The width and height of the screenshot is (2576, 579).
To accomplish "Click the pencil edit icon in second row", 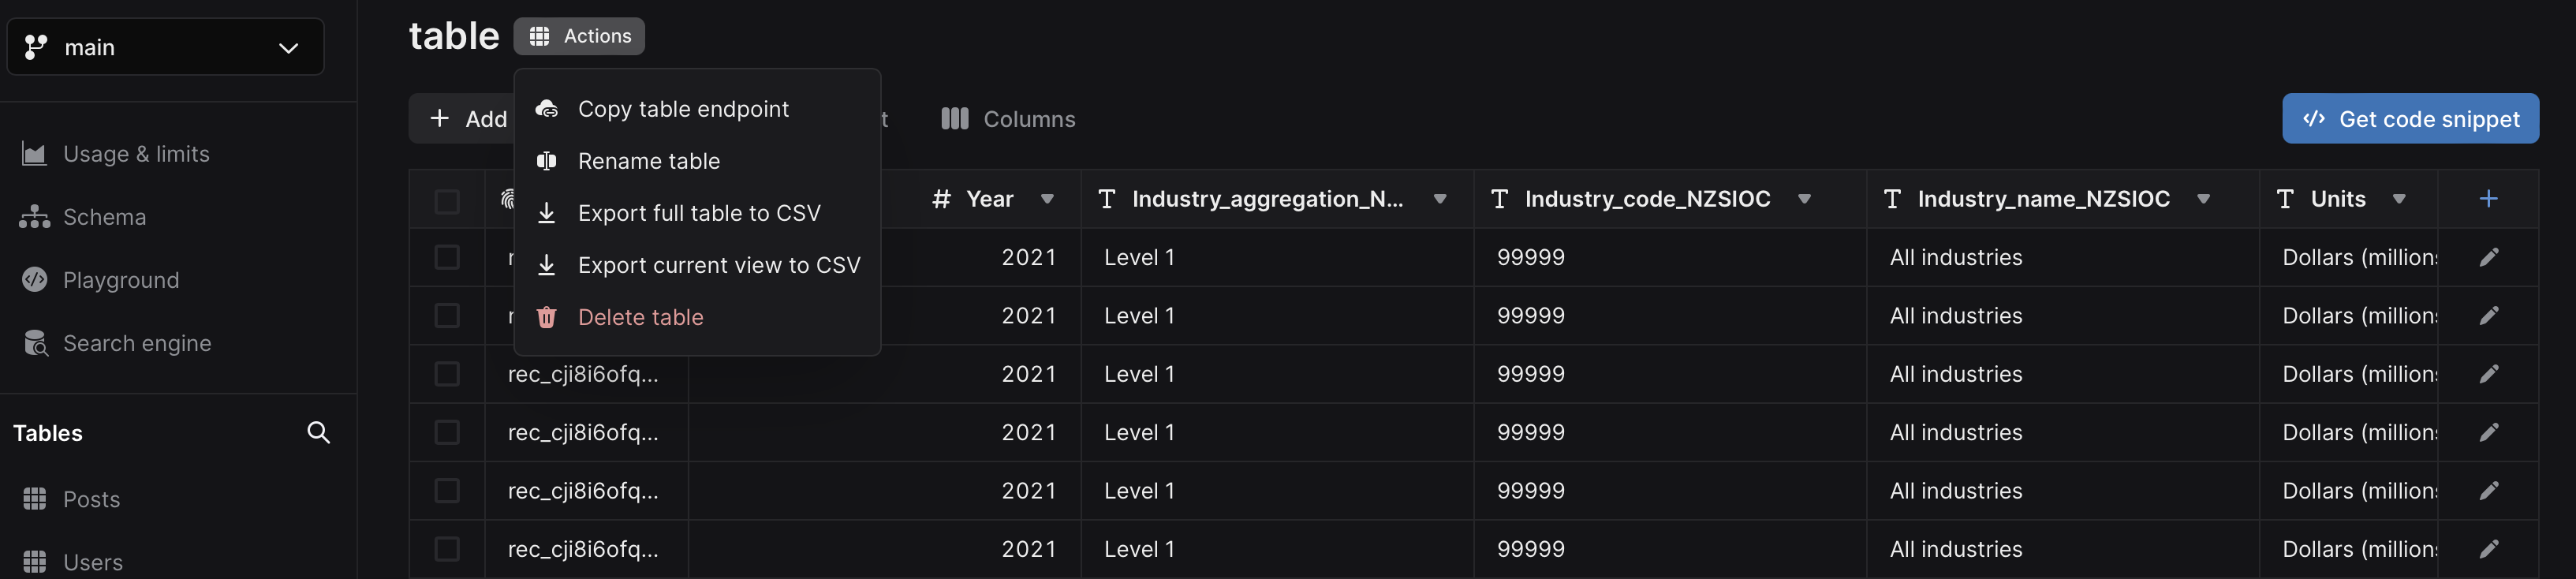I will 2489,316.
